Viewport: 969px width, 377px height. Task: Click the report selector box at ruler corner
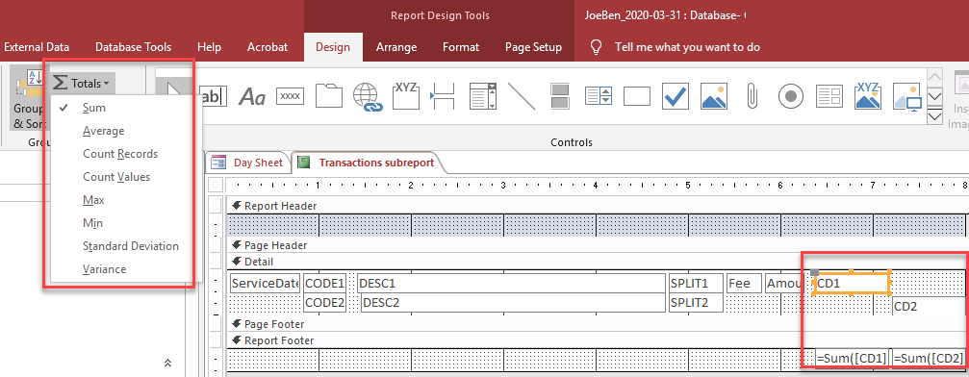click(x=215, y=185)
